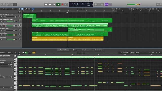Switch to the Score tab
This screenshot has width=162, height=91.
[75, 50]
